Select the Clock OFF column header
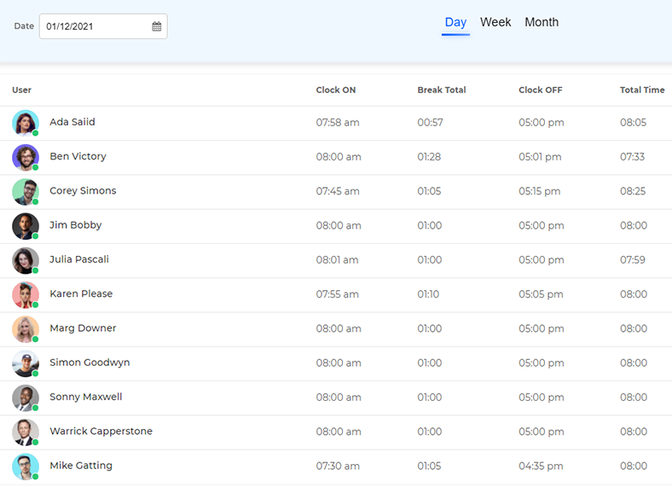Image resolution: width=672 pixels, height=487 pixels. (x=540, y=90)
